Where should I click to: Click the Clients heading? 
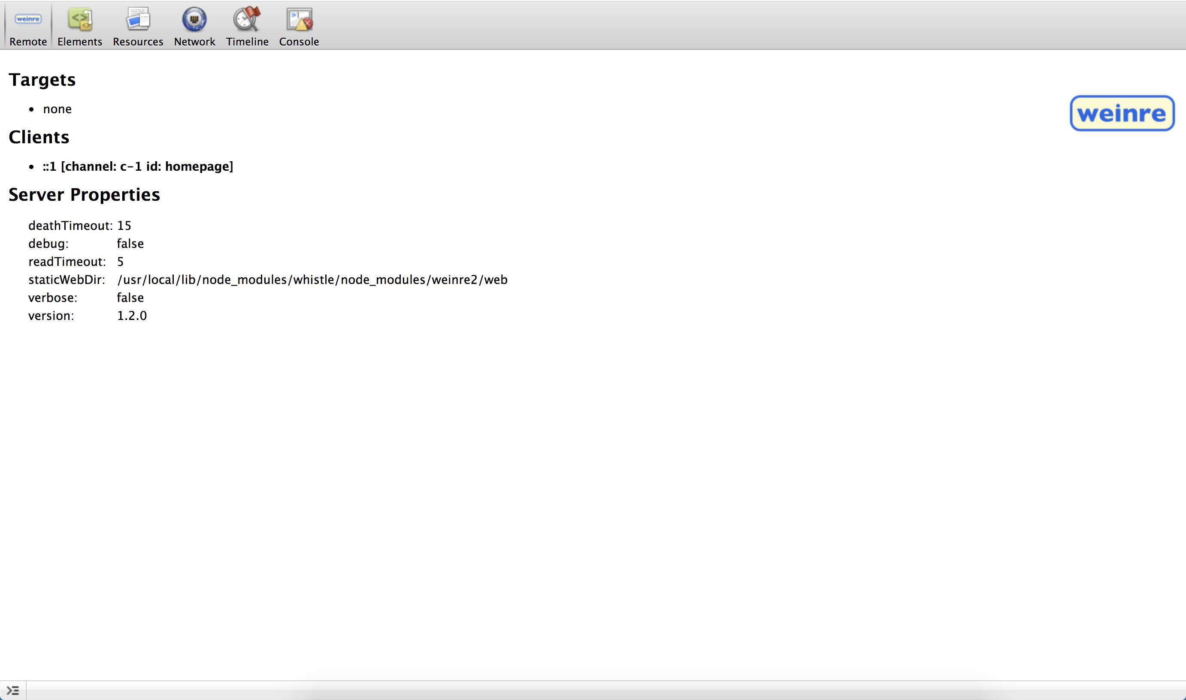[x=39, y=137]
